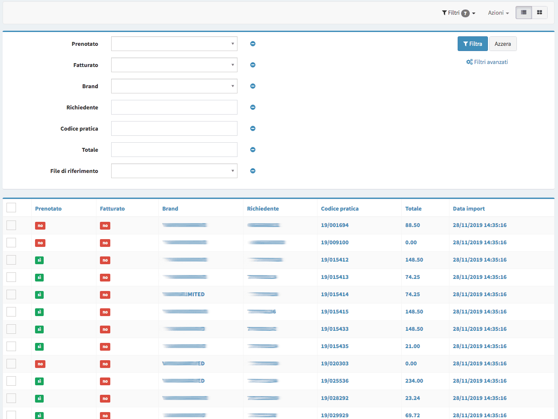Image resolution: width=558 pixels, height=419 pixels.
Task: Click green 'sì' Prenotato badge for 19/015435
Action: pos(39,347)
